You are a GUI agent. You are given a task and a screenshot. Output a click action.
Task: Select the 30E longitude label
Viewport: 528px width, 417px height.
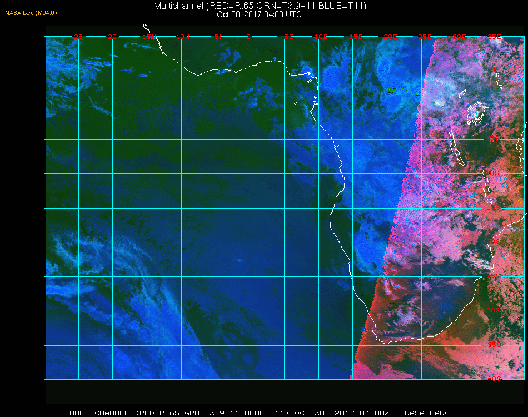459,37
